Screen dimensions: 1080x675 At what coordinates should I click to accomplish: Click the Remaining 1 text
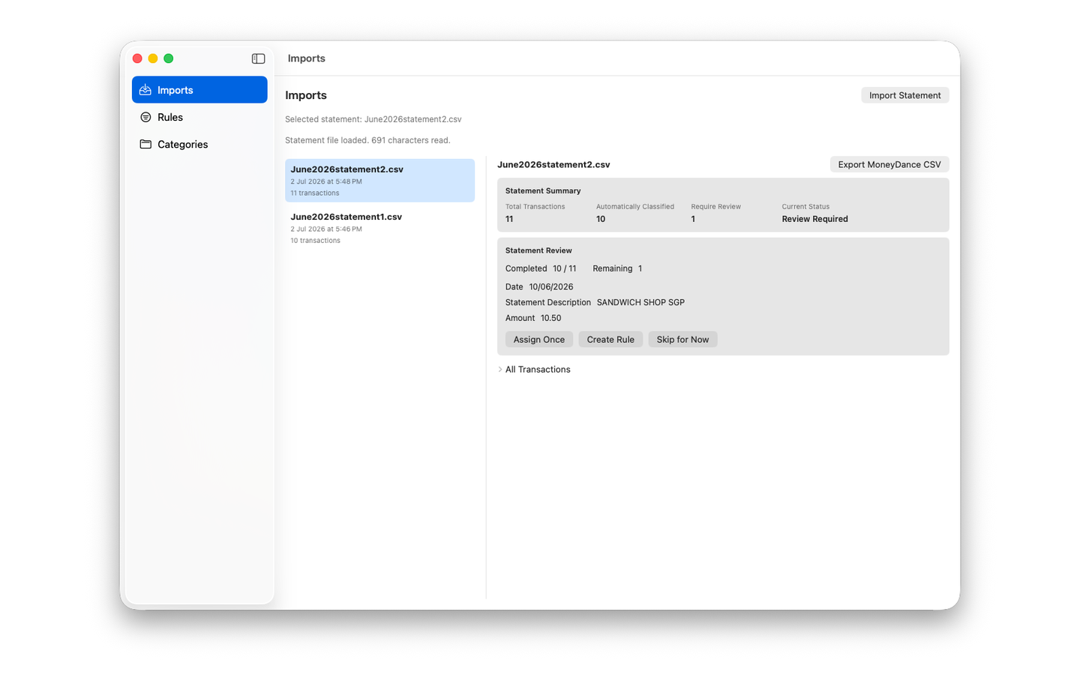click(617, 268)
